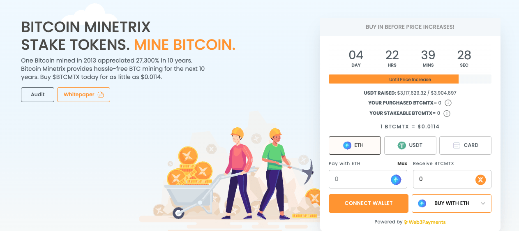519x251 pixels.
Task: Focus the Receive BTCMTX amount field
Action: click(452, 179)
